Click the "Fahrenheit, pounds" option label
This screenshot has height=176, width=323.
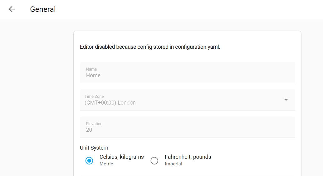coord(188,157)
